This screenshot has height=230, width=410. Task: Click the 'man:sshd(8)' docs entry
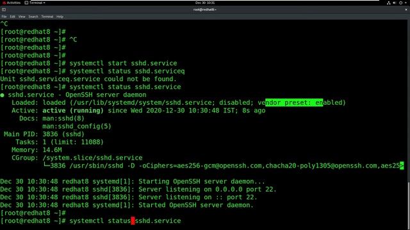pos(63,118)
